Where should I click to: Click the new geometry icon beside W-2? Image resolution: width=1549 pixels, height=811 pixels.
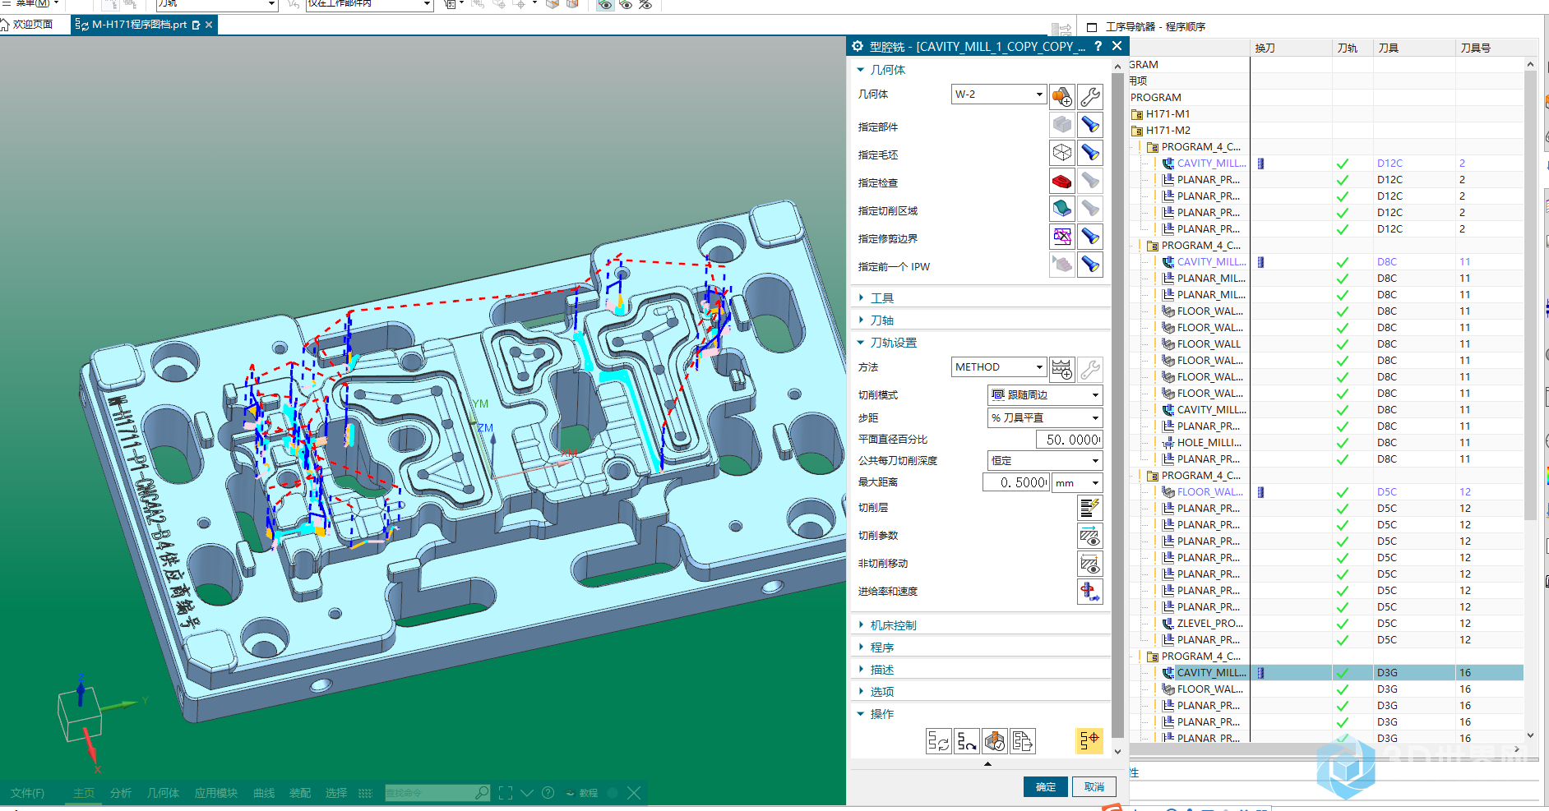1061,96
